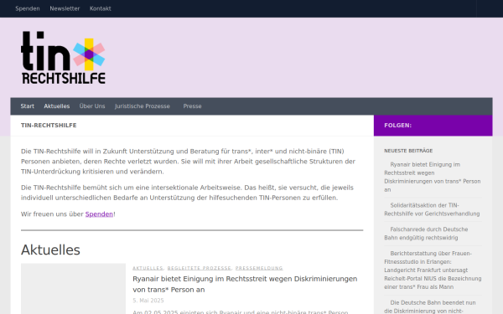Image resolution: width=503 pixels, height=314 pixels.
Task: Click the TIN-RECHTSHILFE page title
Action: (49, 126)
